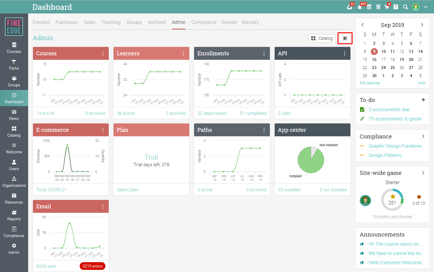This screenshot has width=434, height=272.
Task: Go to Paths in the sidebar
Action: [x=14, y=65]
